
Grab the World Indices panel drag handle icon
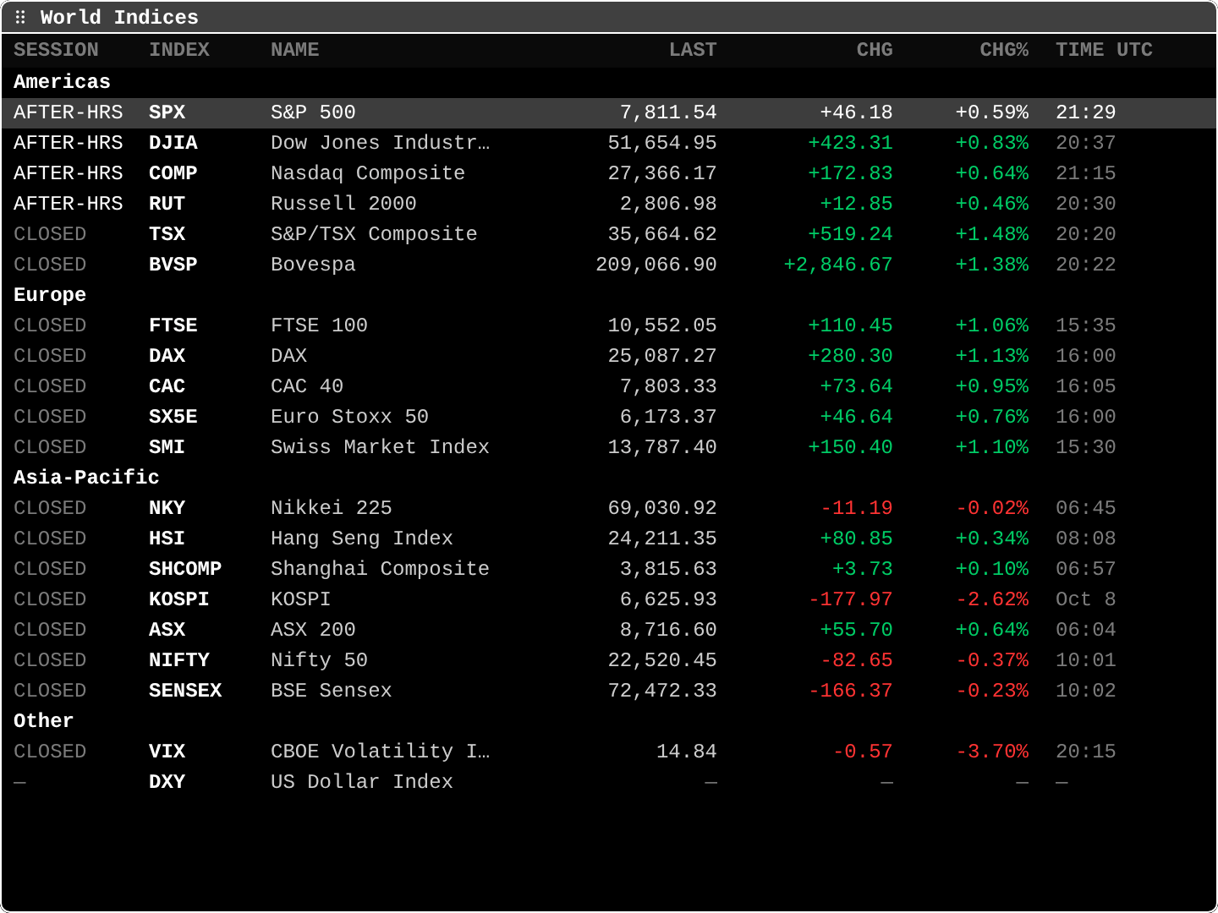(20, 17)
